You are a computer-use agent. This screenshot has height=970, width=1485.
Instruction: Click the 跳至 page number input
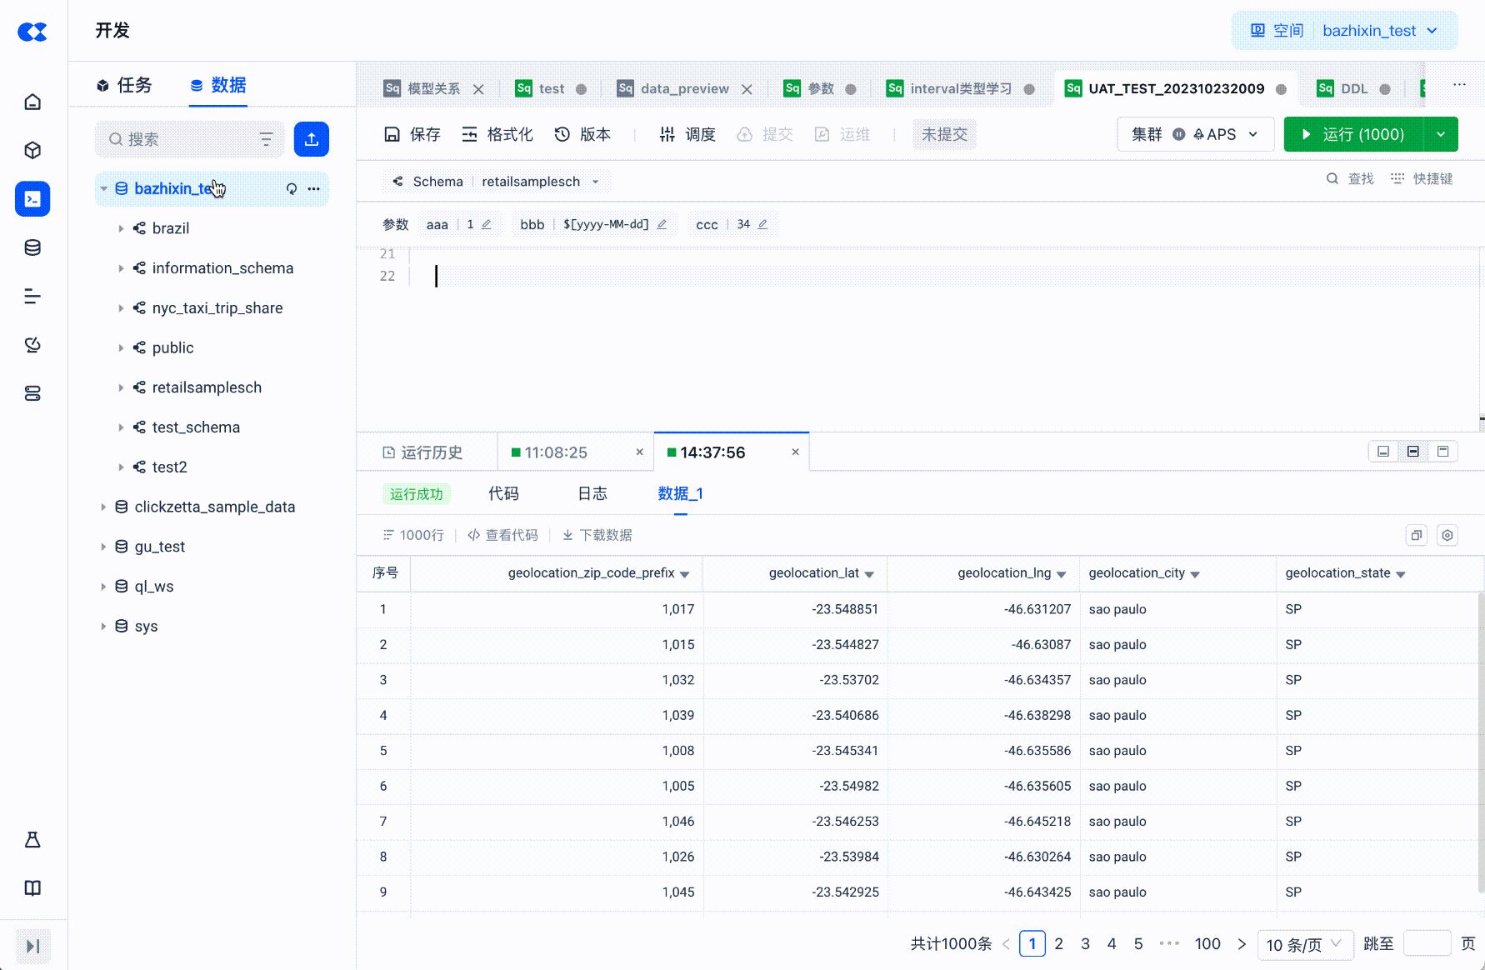pos(1427,944)
